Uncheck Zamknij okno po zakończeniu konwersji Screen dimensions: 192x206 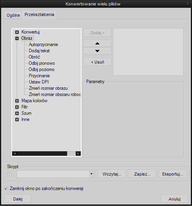pos(6,188)
